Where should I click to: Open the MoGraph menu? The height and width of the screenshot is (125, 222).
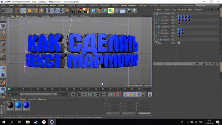click(143, 6)
